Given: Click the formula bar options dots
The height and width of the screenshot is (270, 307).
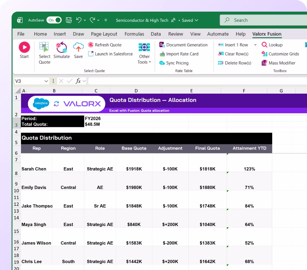Looking at the screenshot, I should coord(53,81).
